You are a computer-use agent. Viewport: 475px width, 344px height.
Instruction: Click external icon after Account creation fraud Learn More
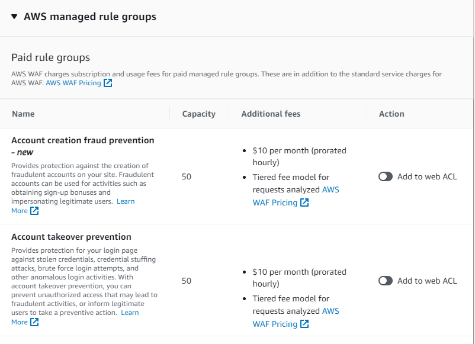coord(34,211)
